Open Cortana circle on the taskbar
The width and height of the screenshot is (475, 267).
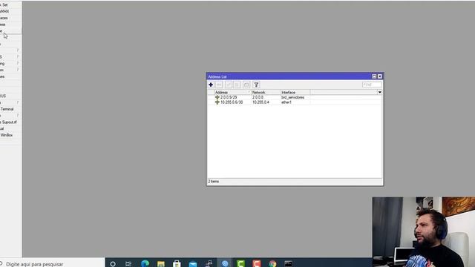point(113,264)
